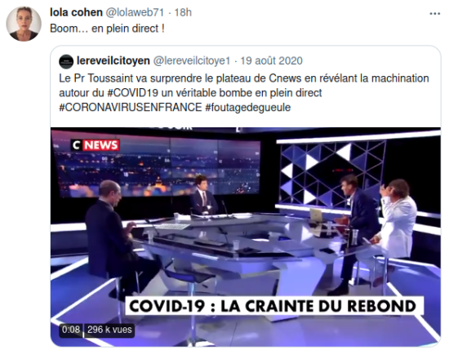Click the COVID-19 : LA CRAINTE DU REBOND banner
The image size is (449, 355).
(x=273, y=306)
